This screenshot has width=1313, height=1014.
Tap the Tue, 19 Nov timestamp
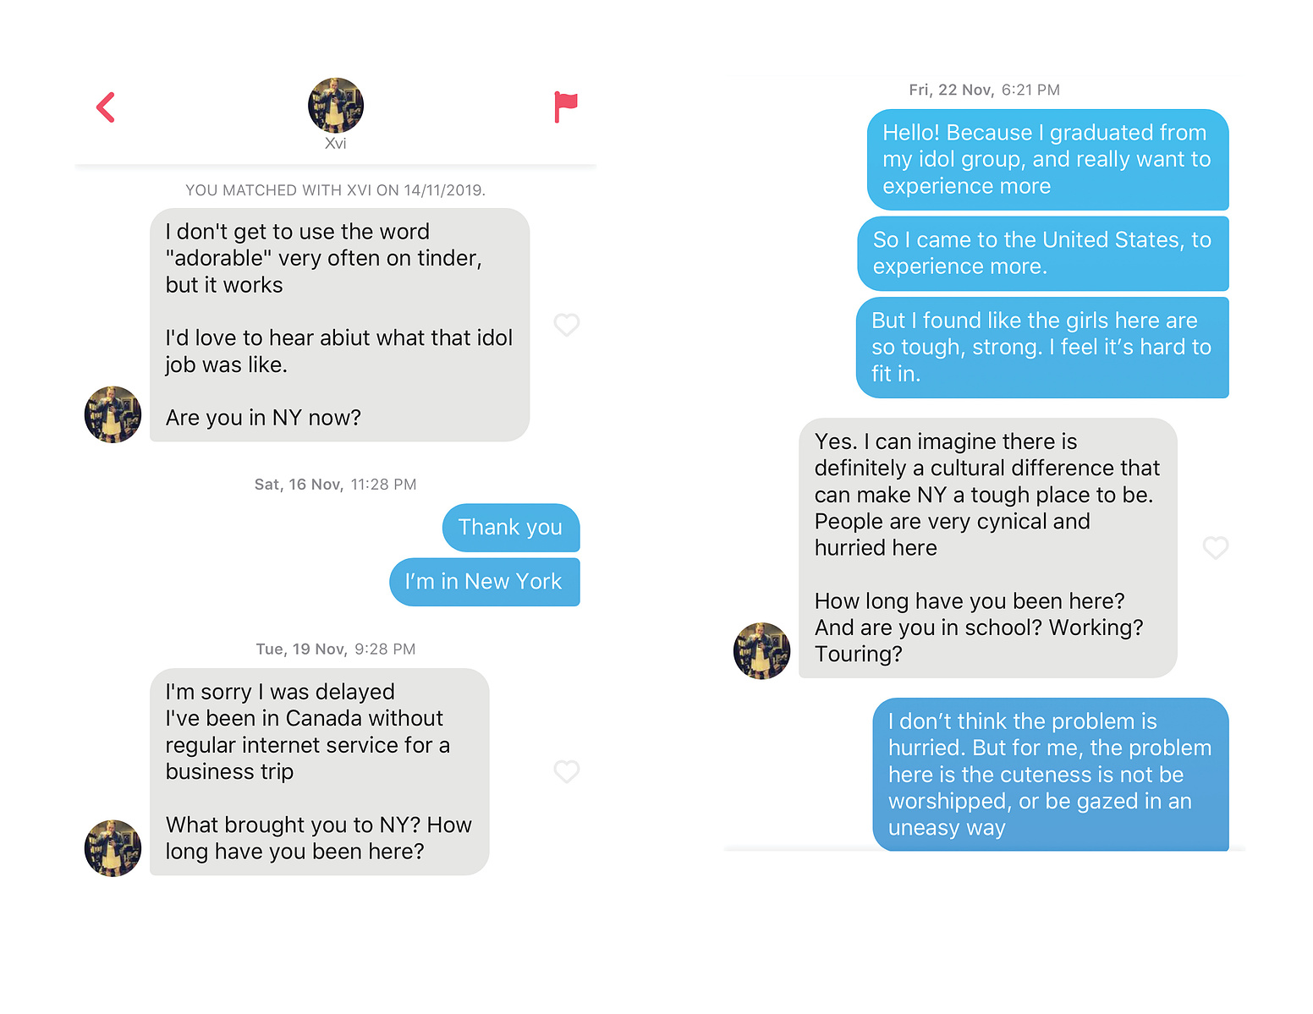click(x=336, y=650)
